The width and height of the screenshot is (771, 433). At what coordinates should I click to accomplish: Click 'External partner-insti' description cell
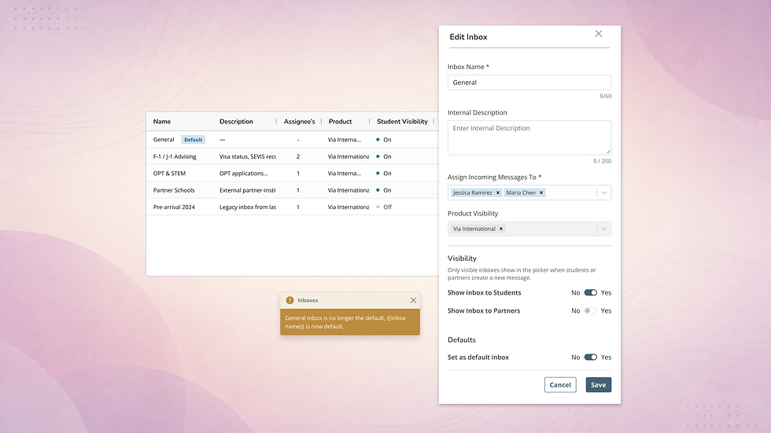(247, 190)
